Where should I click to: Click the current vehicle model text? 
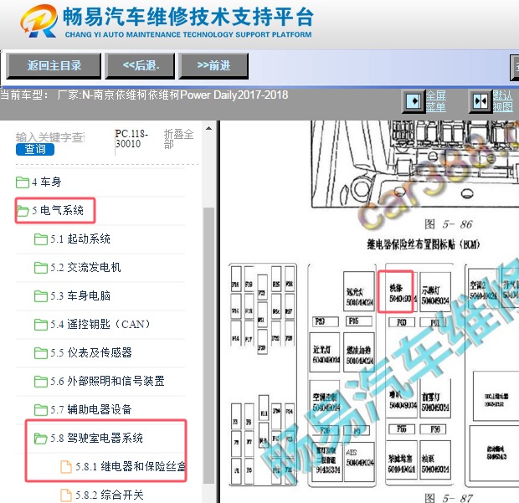point(144,95)
